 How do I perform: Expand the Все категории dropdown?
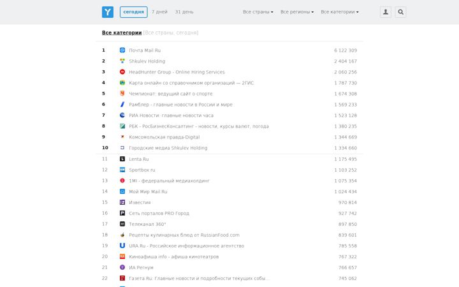340,12
